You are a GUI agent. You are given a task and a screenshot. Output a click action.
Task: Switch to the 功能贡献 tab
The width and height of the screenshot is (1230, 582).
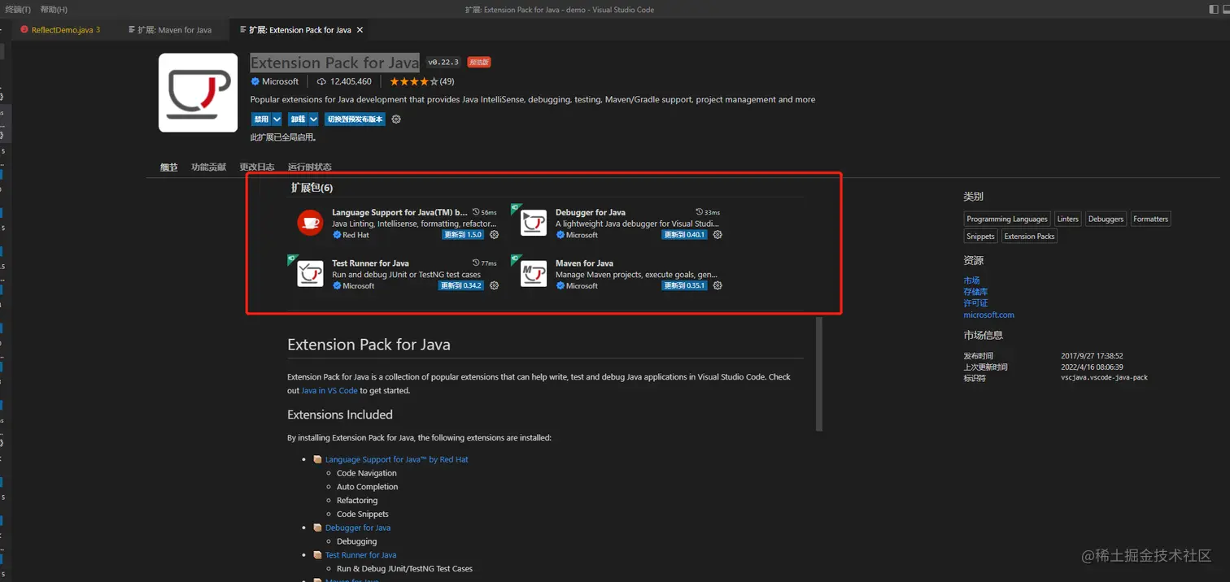coord(208,167)
